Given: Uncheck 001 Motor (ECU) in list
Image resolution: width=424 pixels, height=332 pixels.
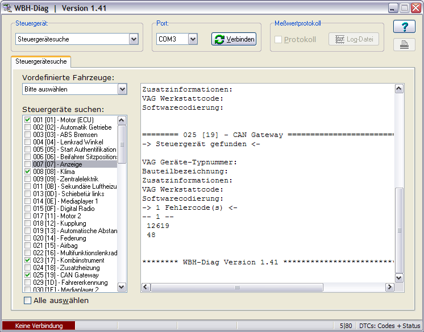Looking at the screenshot, I should click(x=28, y=120).
